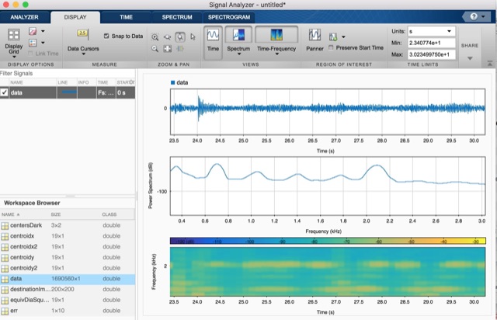Image resolution: width=497 pixels, height=320 pixels.
Task: Click the Data Cursors icon
Action: tap(83, 34)
